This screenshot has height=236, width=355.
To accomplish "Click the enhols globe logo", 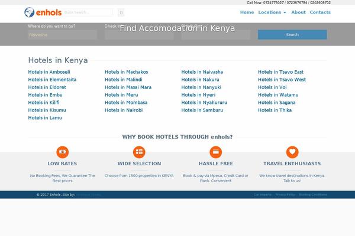I will point(43,12).
